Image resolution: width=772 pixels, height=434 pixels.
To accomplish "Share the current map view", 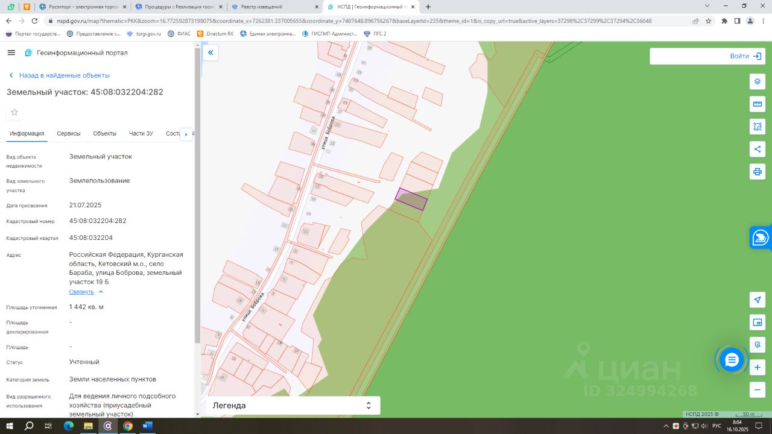I will click(758, 149).
